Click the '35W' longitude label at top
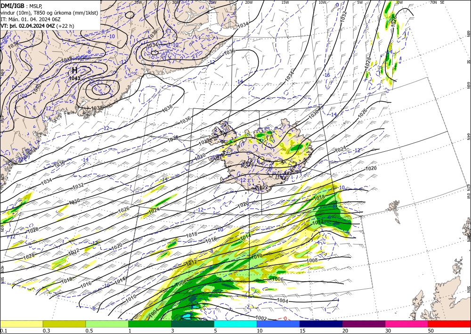The height and width of the screenshot is (334, 471). click(138, 2)
